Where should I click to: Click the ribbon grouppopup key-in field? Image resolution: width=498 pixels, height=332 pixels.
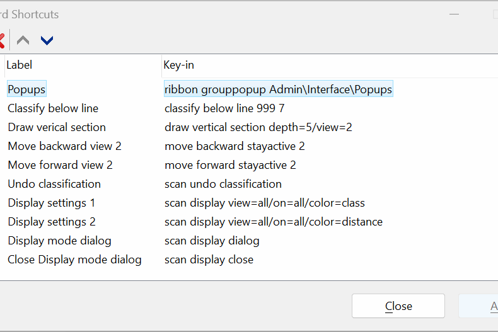pyautogui.click(x=278, y=89)
